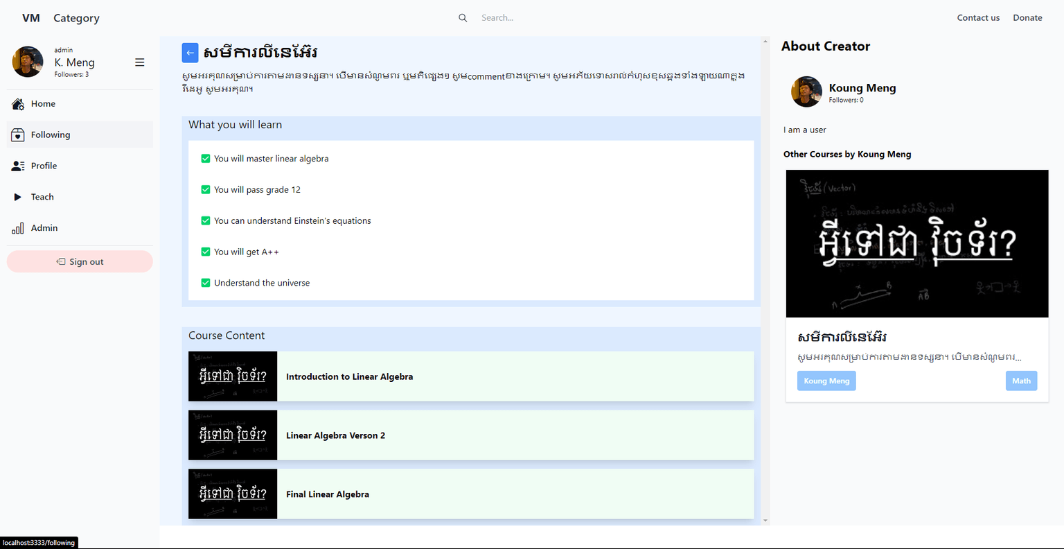The height and width of the screenshot is (549, 1064).
Task: Open the Donate page
Action: coord(1027,18)
